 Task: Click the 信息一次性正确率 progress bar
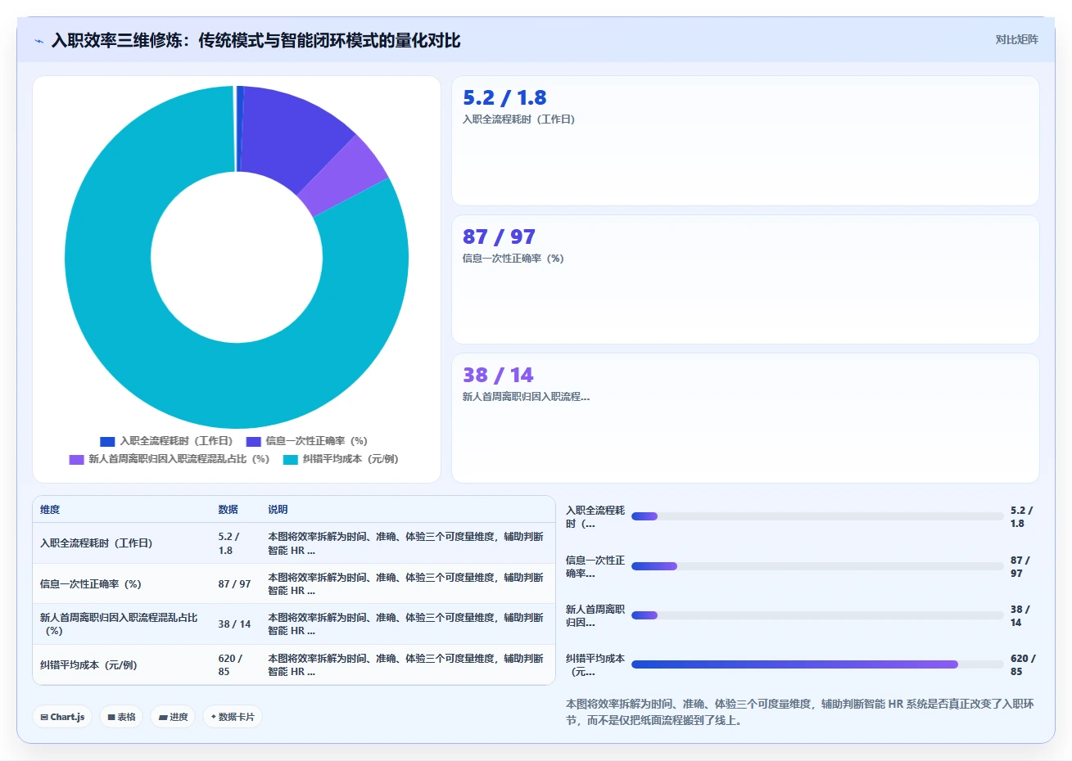[817, 566]
